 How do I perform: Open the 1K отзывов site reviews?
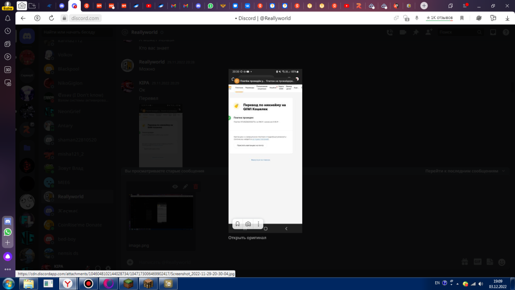[x=439, y=18]
